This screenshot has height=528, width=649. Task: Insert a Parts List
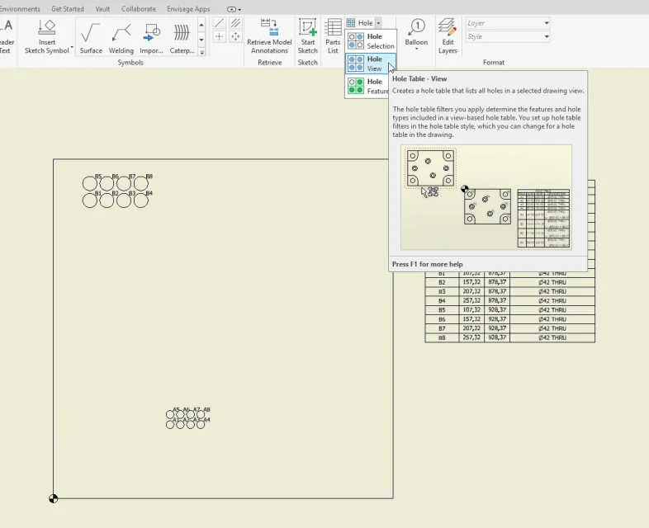pos(333,36)
